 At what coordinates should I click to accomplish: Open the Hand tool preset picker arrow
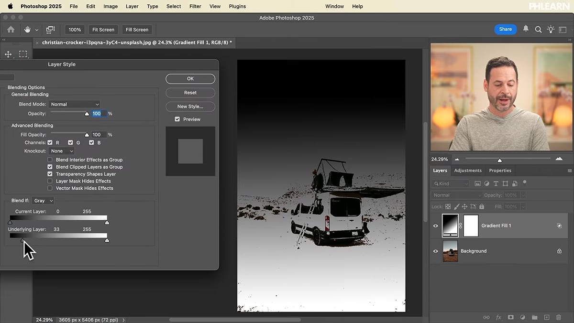pos(37,30)
